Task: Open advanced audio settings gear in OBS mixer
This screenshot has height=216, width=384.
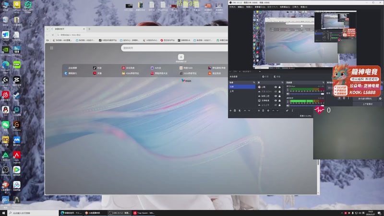Action: coord(287,111)
